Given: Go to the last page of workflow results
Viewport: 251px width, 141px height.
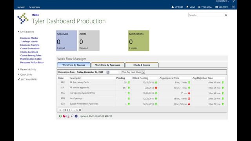Looking at the screenshot, I should 80,110.
